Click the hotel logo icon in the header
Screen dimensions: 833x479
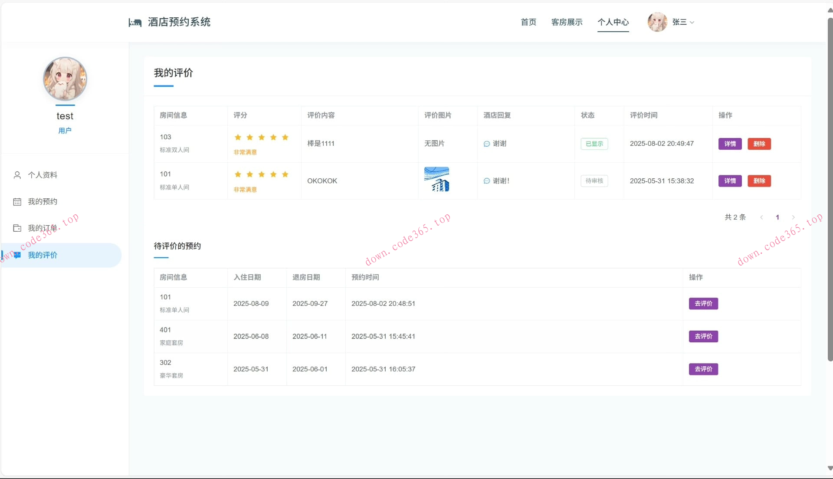(135, 22)
